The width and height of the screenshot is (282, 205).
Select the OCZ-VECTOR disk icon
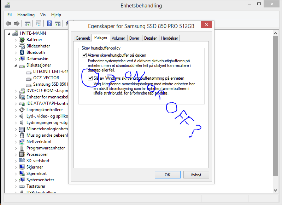[29, 78]
